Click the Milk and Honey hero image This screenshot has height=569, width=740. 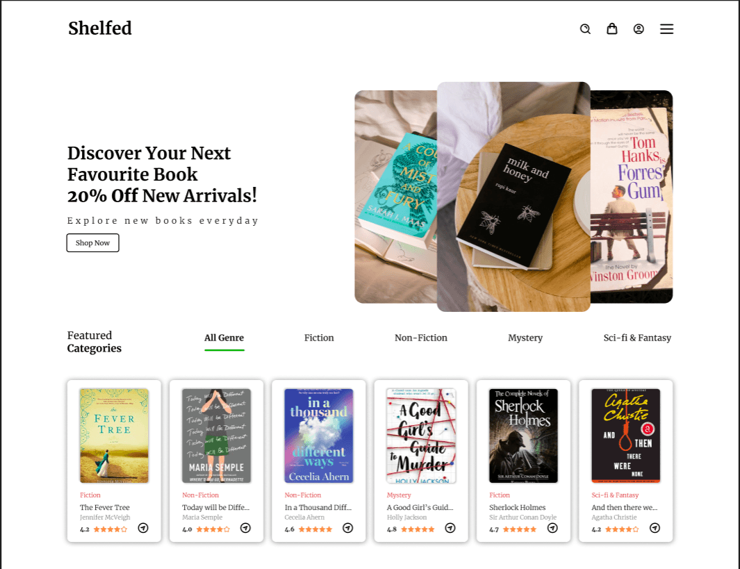click(x=513, y=197)
